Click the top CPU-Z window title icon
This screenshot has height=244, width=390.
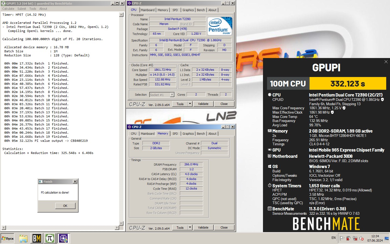[x=129, y=3]
